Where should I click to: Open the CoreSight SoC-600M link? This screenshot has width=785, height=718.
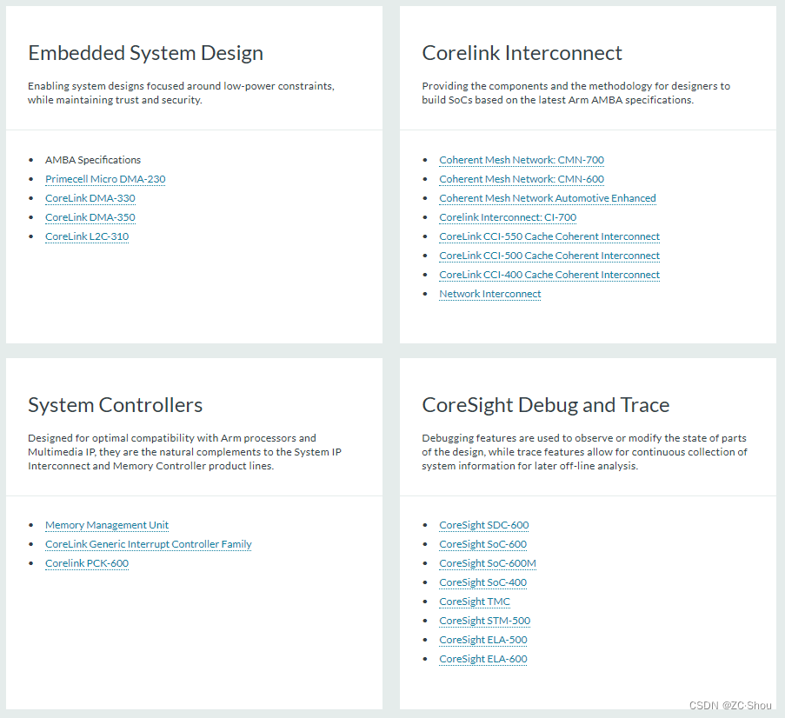click(x=488, y=563)
